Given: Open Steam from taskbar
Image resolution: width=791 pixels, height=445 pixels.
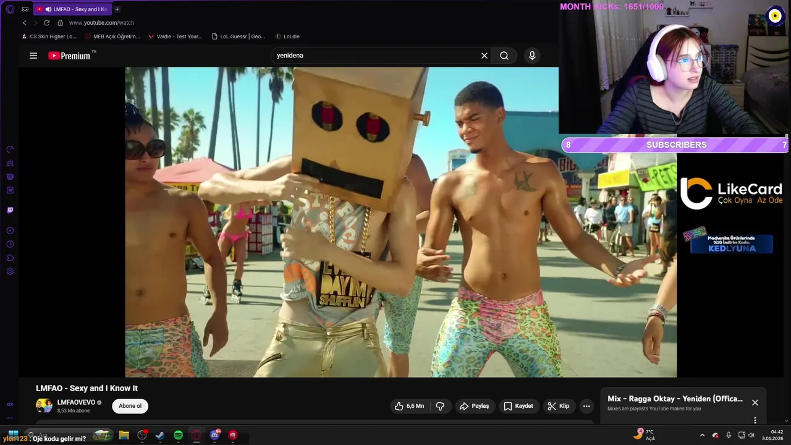Looking at the screenshot, I should click(x=159, y=435).
